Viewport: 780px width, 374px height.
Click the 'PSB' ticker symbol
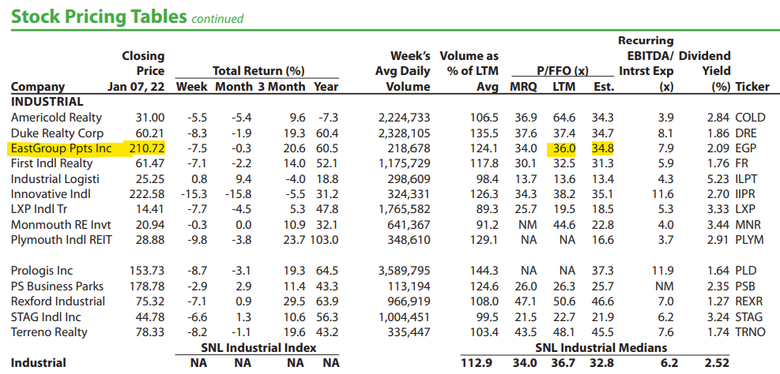(744, 286)
